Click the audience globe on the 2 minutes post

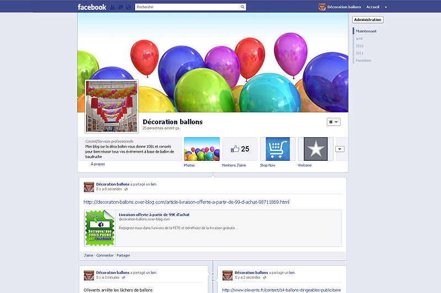click(x=123, y=278)
